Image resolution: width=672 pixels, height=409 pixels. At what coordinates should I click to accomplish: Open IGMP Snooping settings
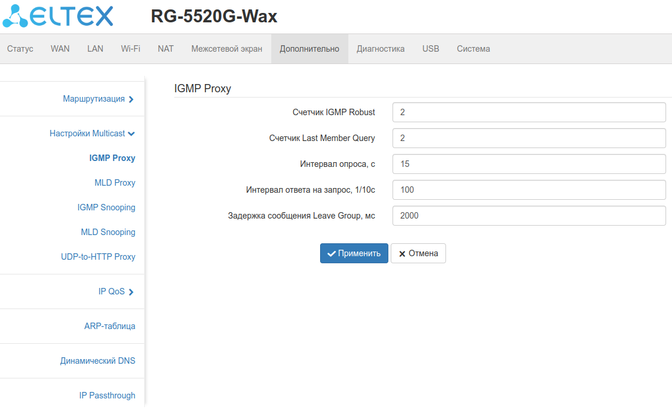[x=107, y=207]
